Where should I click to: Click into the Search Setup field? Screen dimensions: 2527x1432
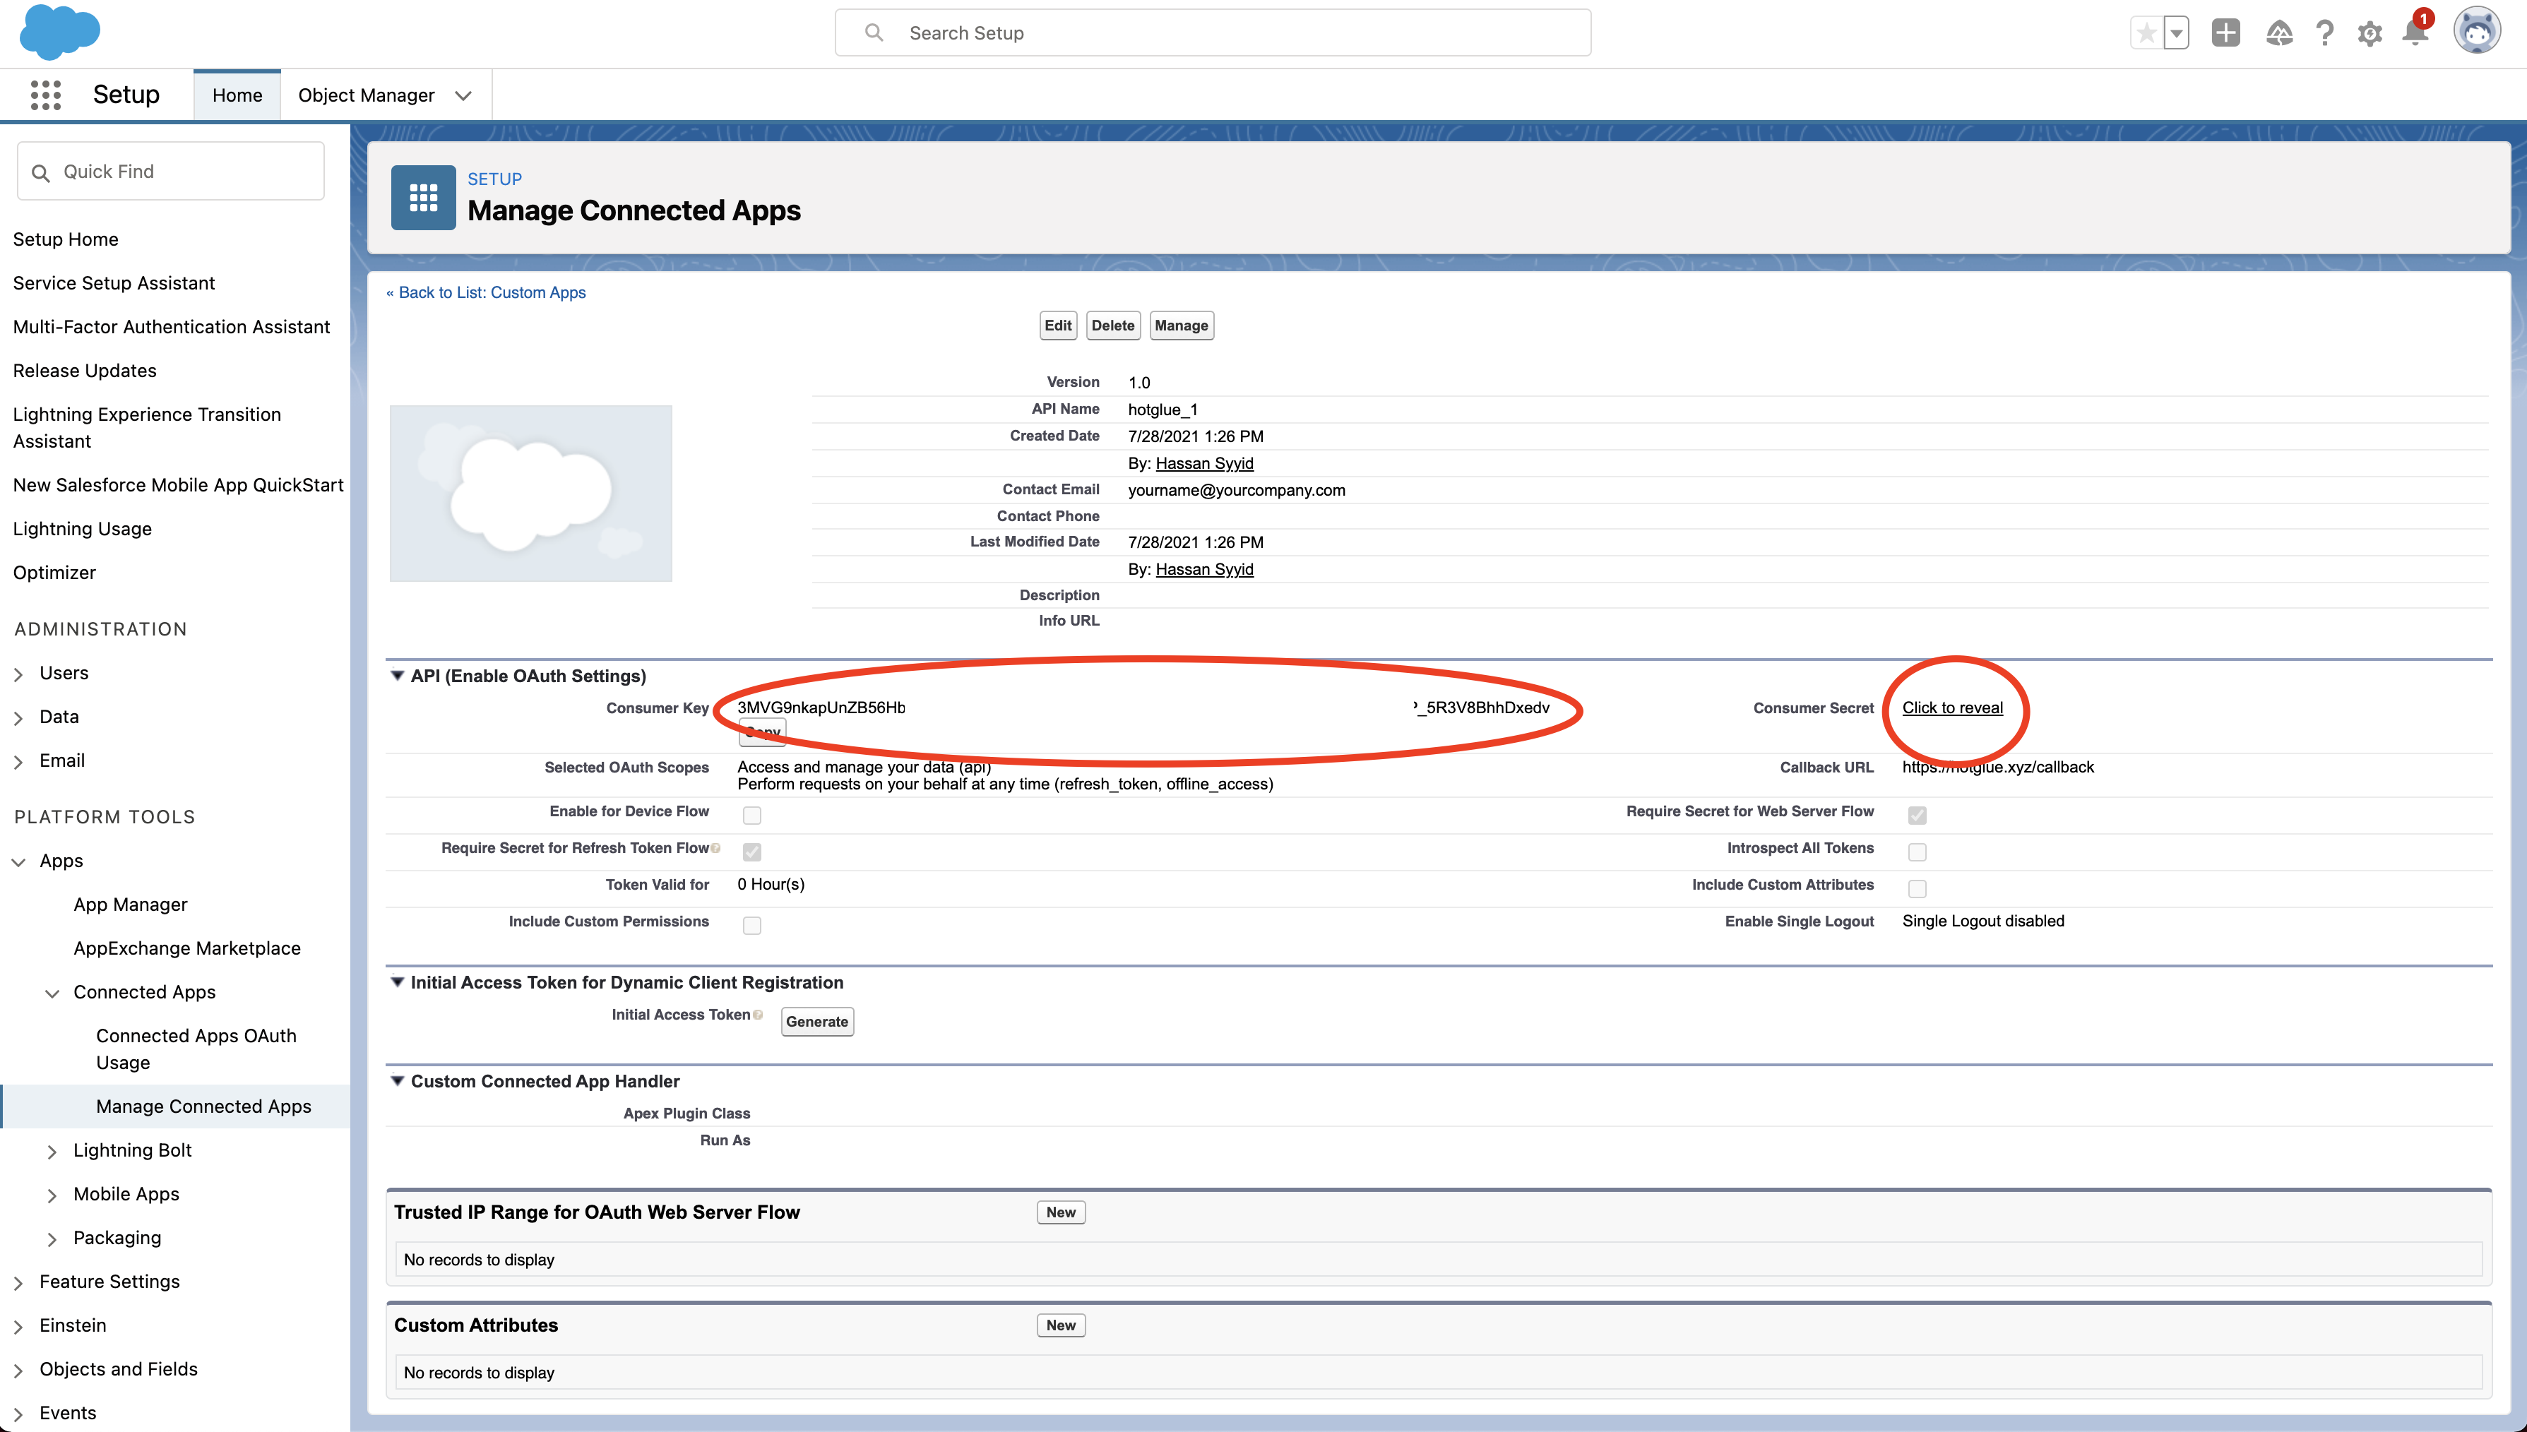1212,32
